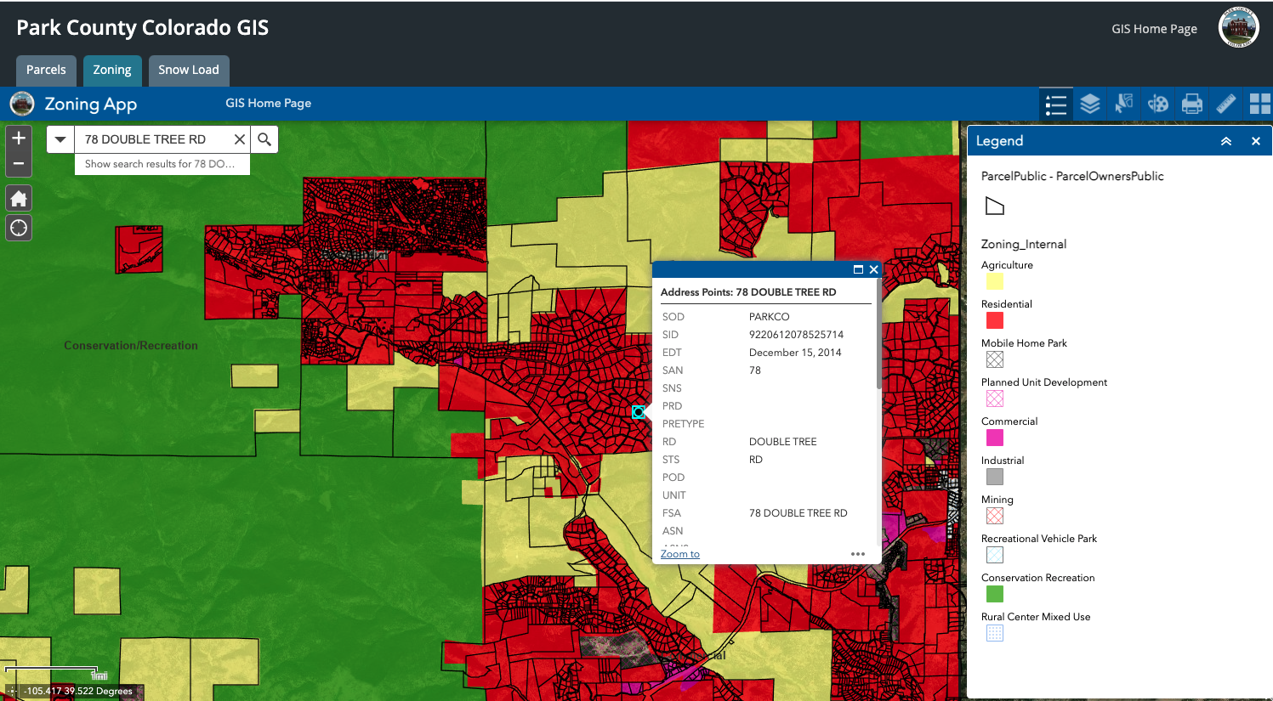Click the Zoom to link
Image resolution: width=1273 pixels, height=701 pixels.
pyautogui.click(x=679, y=554)
